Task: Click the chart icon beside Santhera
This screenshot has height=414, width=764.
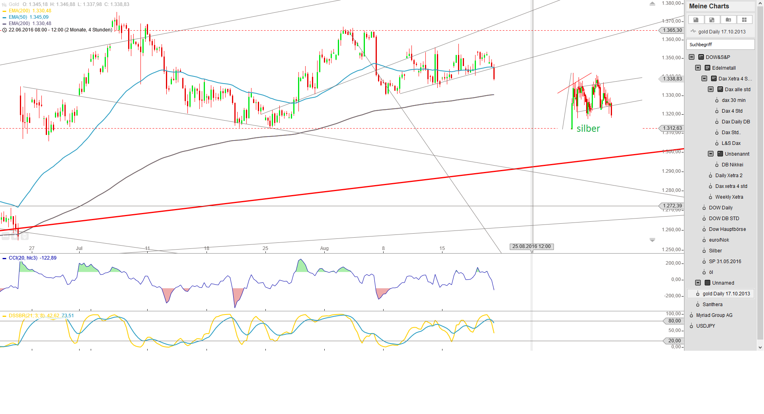Action: point(698,305)
